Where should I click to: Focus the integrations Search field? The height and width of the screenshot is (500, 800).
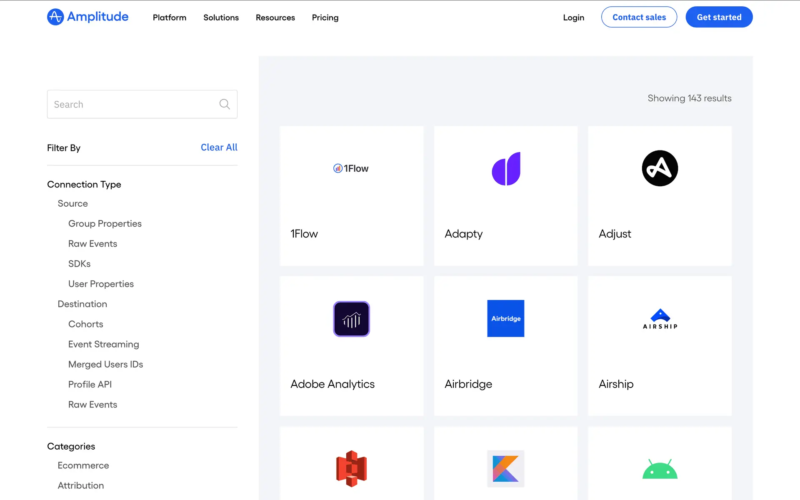(x=133, y=104)
